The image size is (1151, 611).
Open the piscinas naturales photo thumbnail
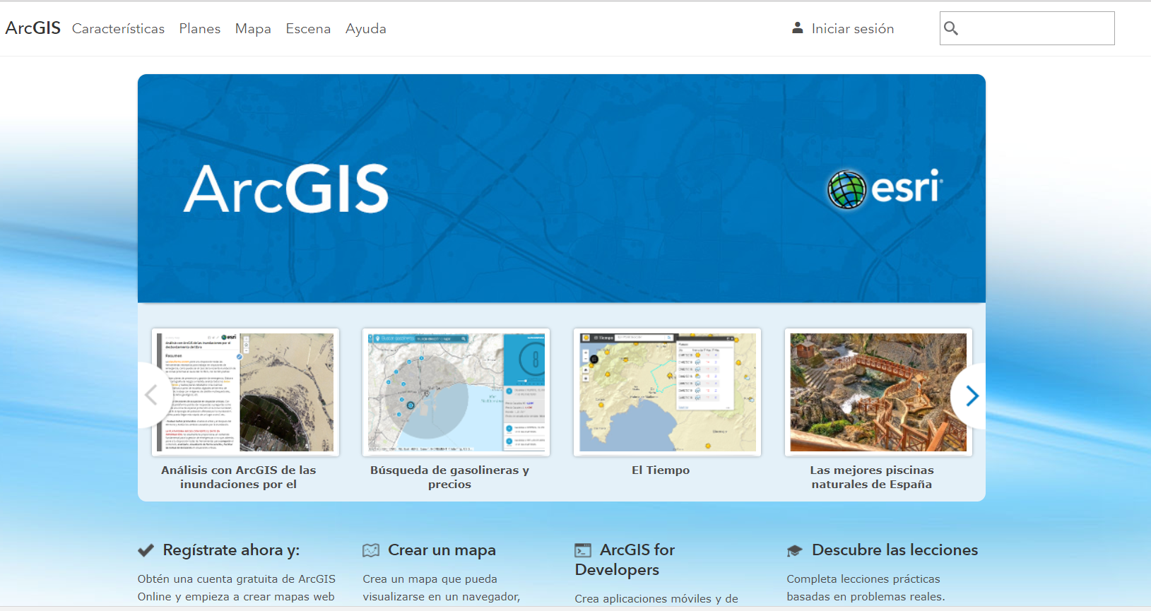point(878,392)
